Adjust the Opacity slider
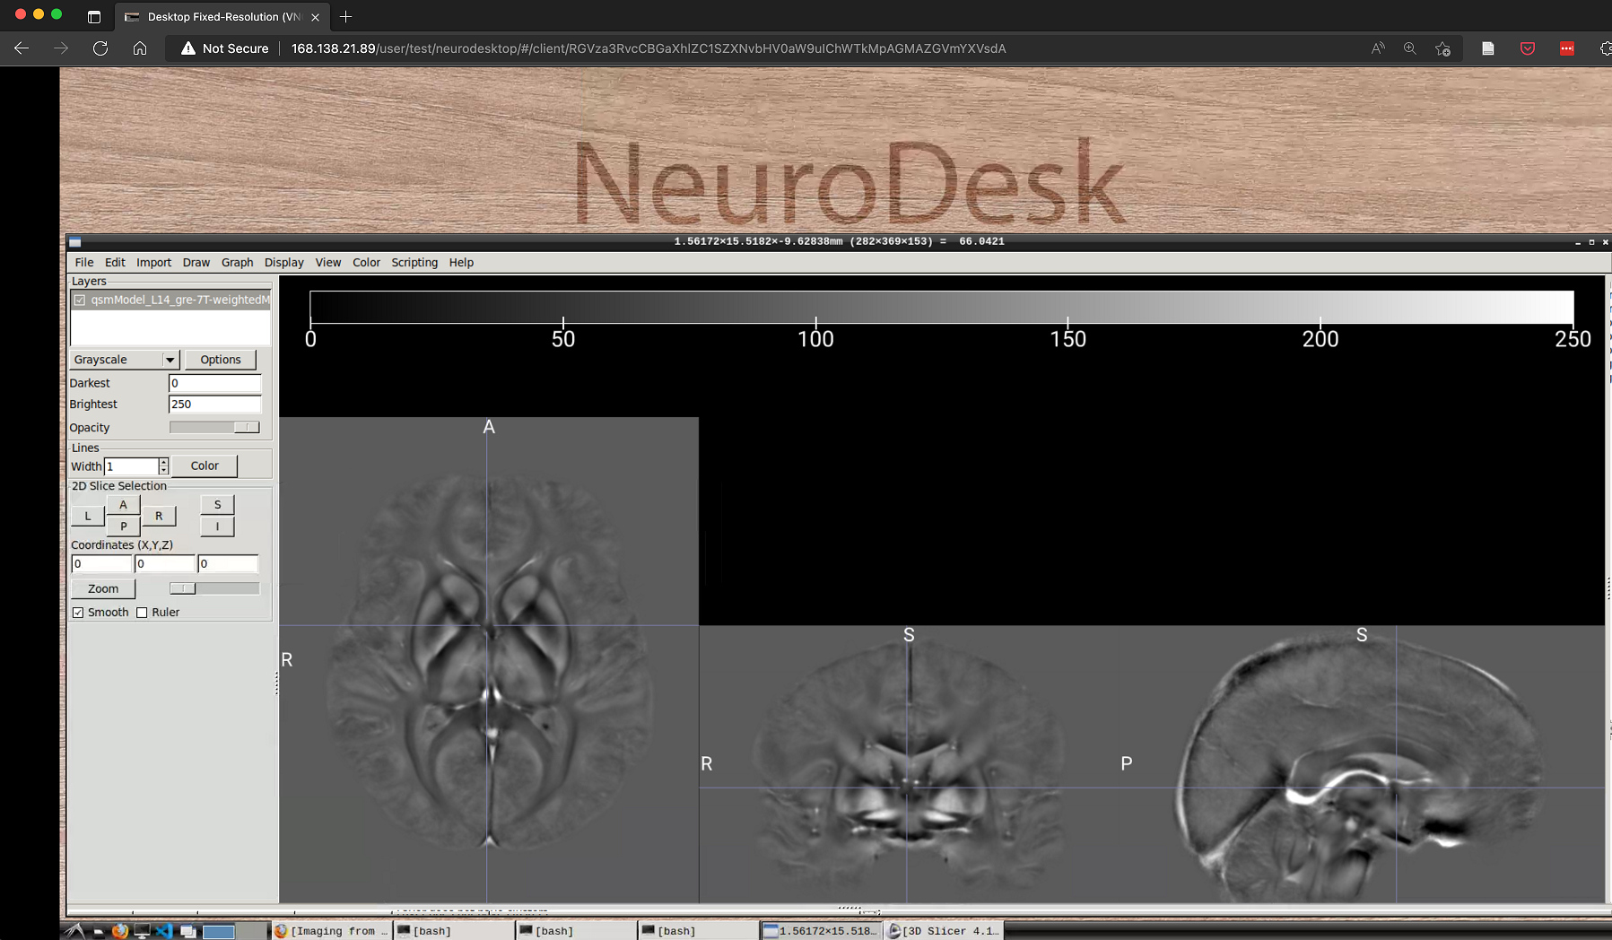 point(246,427)
